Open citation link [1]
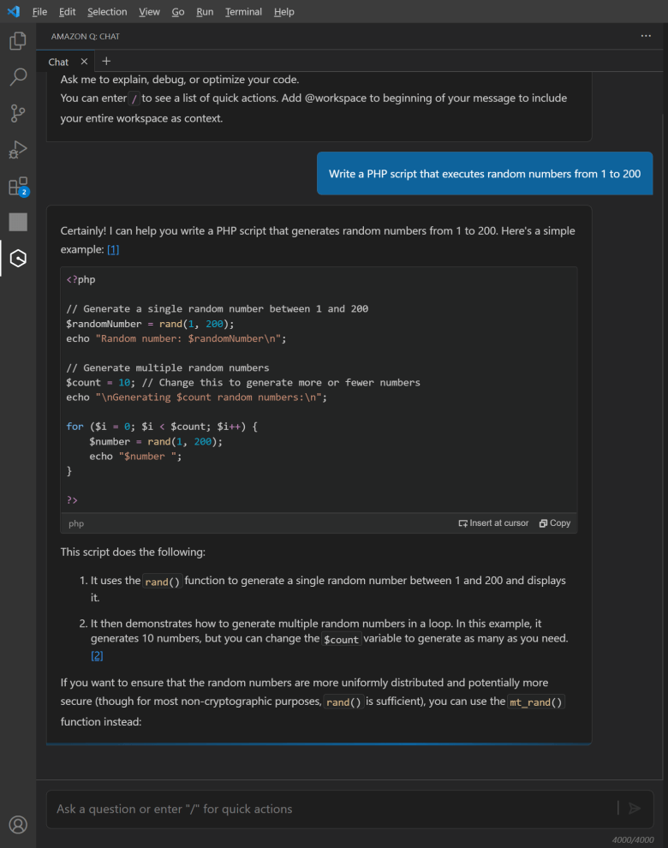668x848 pixels. tap(113, 249)
